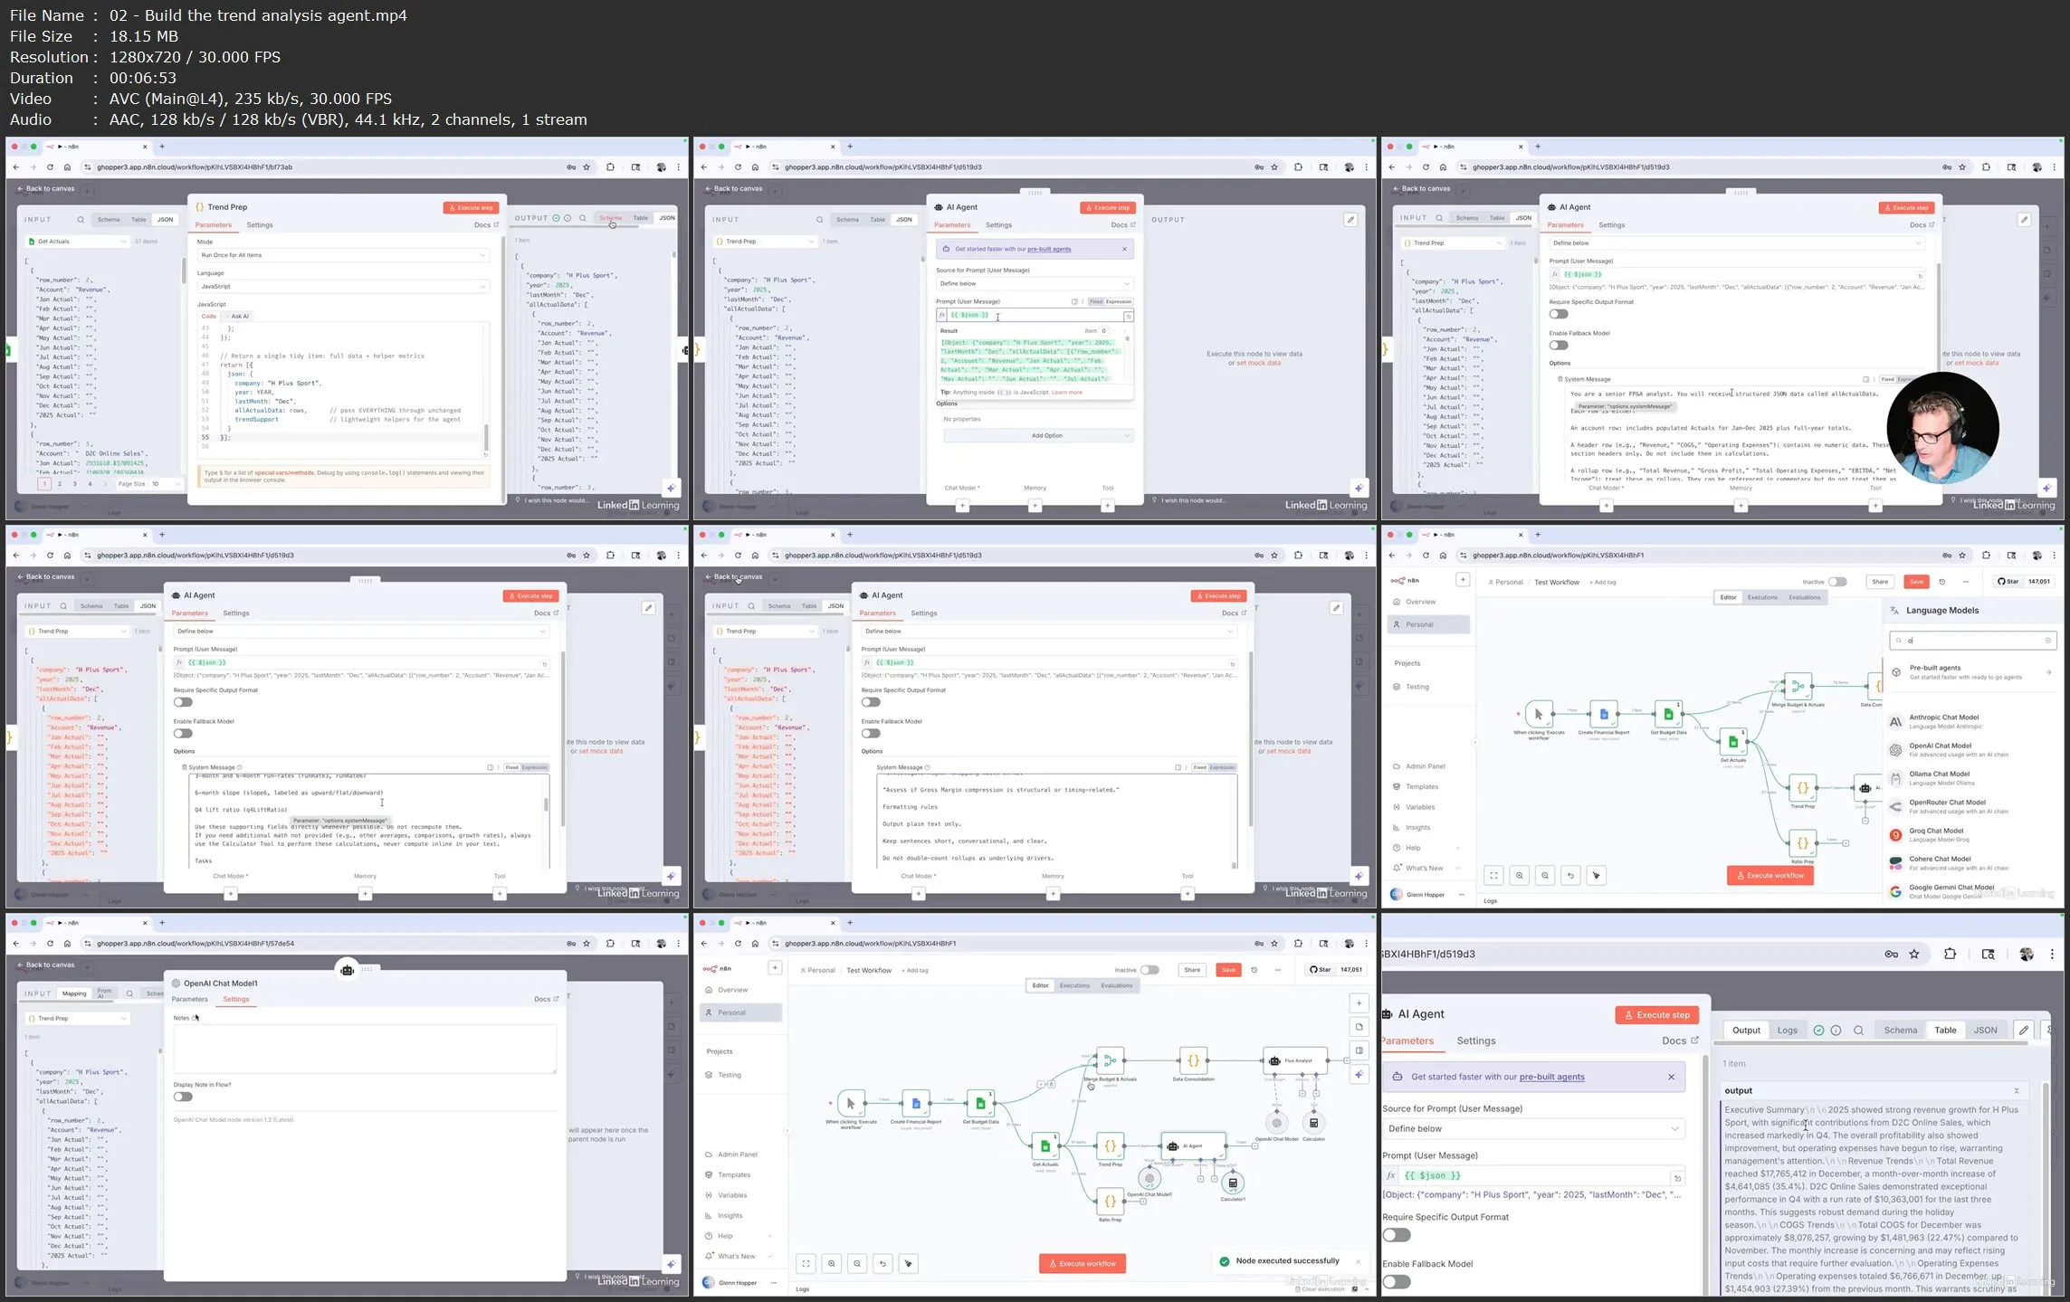Image resolution: width=2070 pixels, height=1302 pixels.
Task: Add the Ollama Chat Model node
Action: coord(1939,777)
